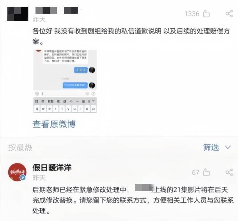The image size is (238, 221).
Task: Select 按最热 sorting option
Action: point(20,147)
